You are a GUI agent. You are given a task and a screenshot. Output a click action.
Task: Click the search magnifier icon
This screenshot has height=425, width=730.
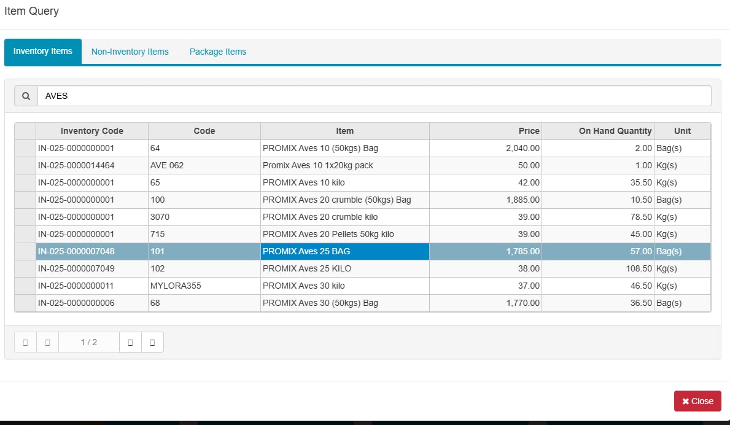26,96
